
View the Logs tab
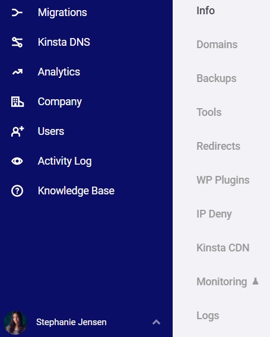208,316
